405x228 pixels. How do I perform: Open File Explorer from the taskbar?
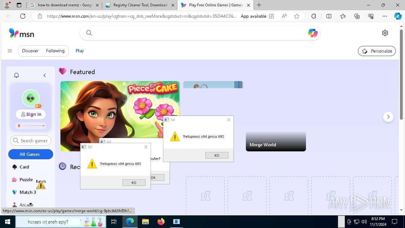coord(145,222)
